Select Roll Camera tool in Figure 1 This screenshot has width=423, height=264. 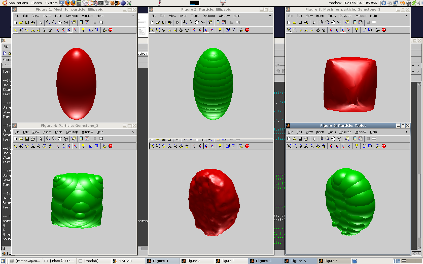click(x=50, y=30)
